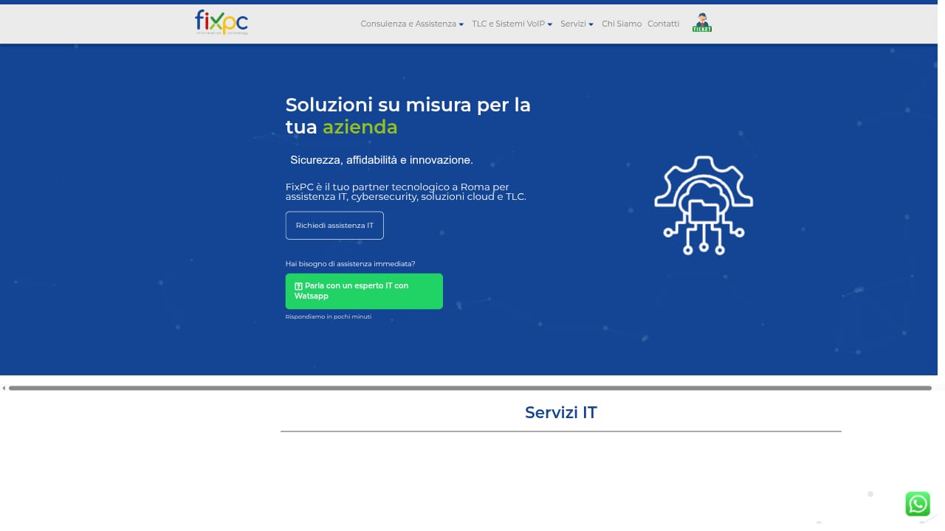
Task: Click Parla con un esperto IT button
Action: [x=364, y=291]
